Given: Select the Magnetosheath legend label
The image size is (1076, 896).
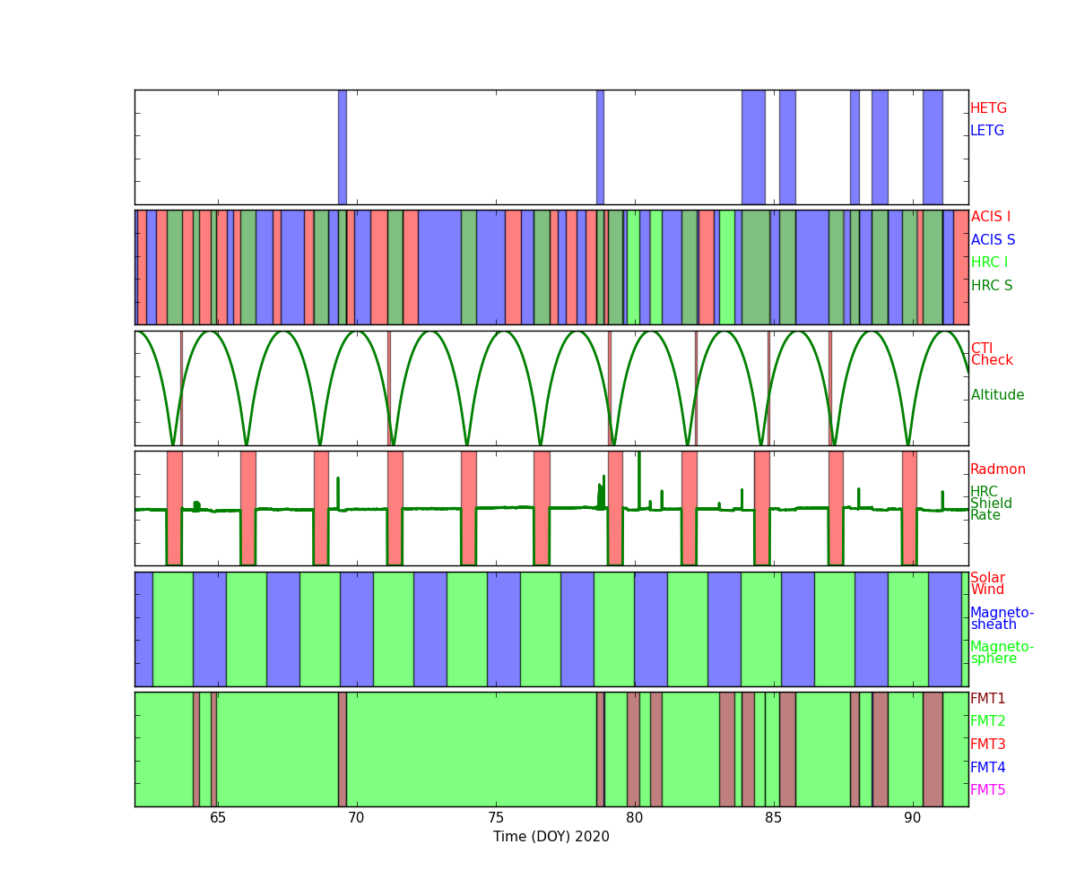Looking at the screenshot, I should coord(1002,619).
